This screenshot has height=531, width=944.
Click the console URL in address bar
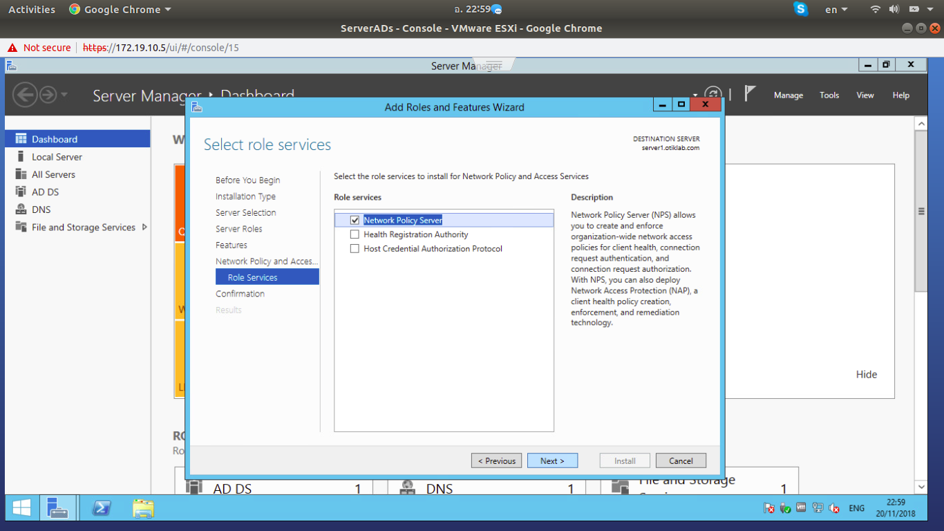click(161, 48)
